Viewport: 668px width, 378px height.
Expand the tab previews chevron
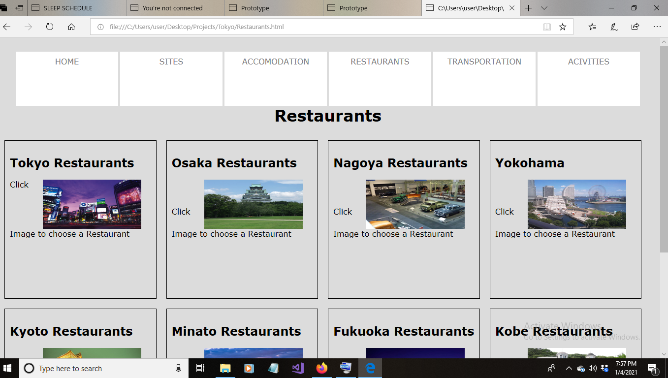tap(544, 8)
